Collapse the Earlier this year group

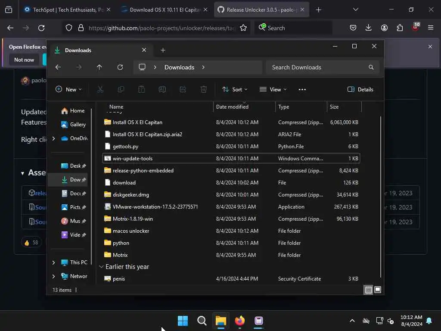pos(102,266)
